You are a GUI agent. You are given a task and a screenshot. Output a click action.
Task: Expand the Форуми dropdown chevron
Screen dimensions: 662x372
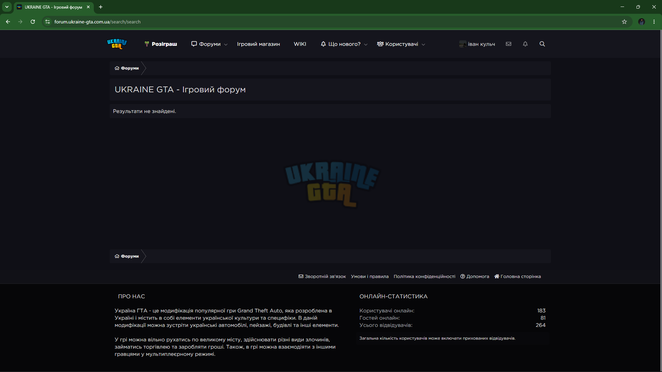tap(226, 44)
